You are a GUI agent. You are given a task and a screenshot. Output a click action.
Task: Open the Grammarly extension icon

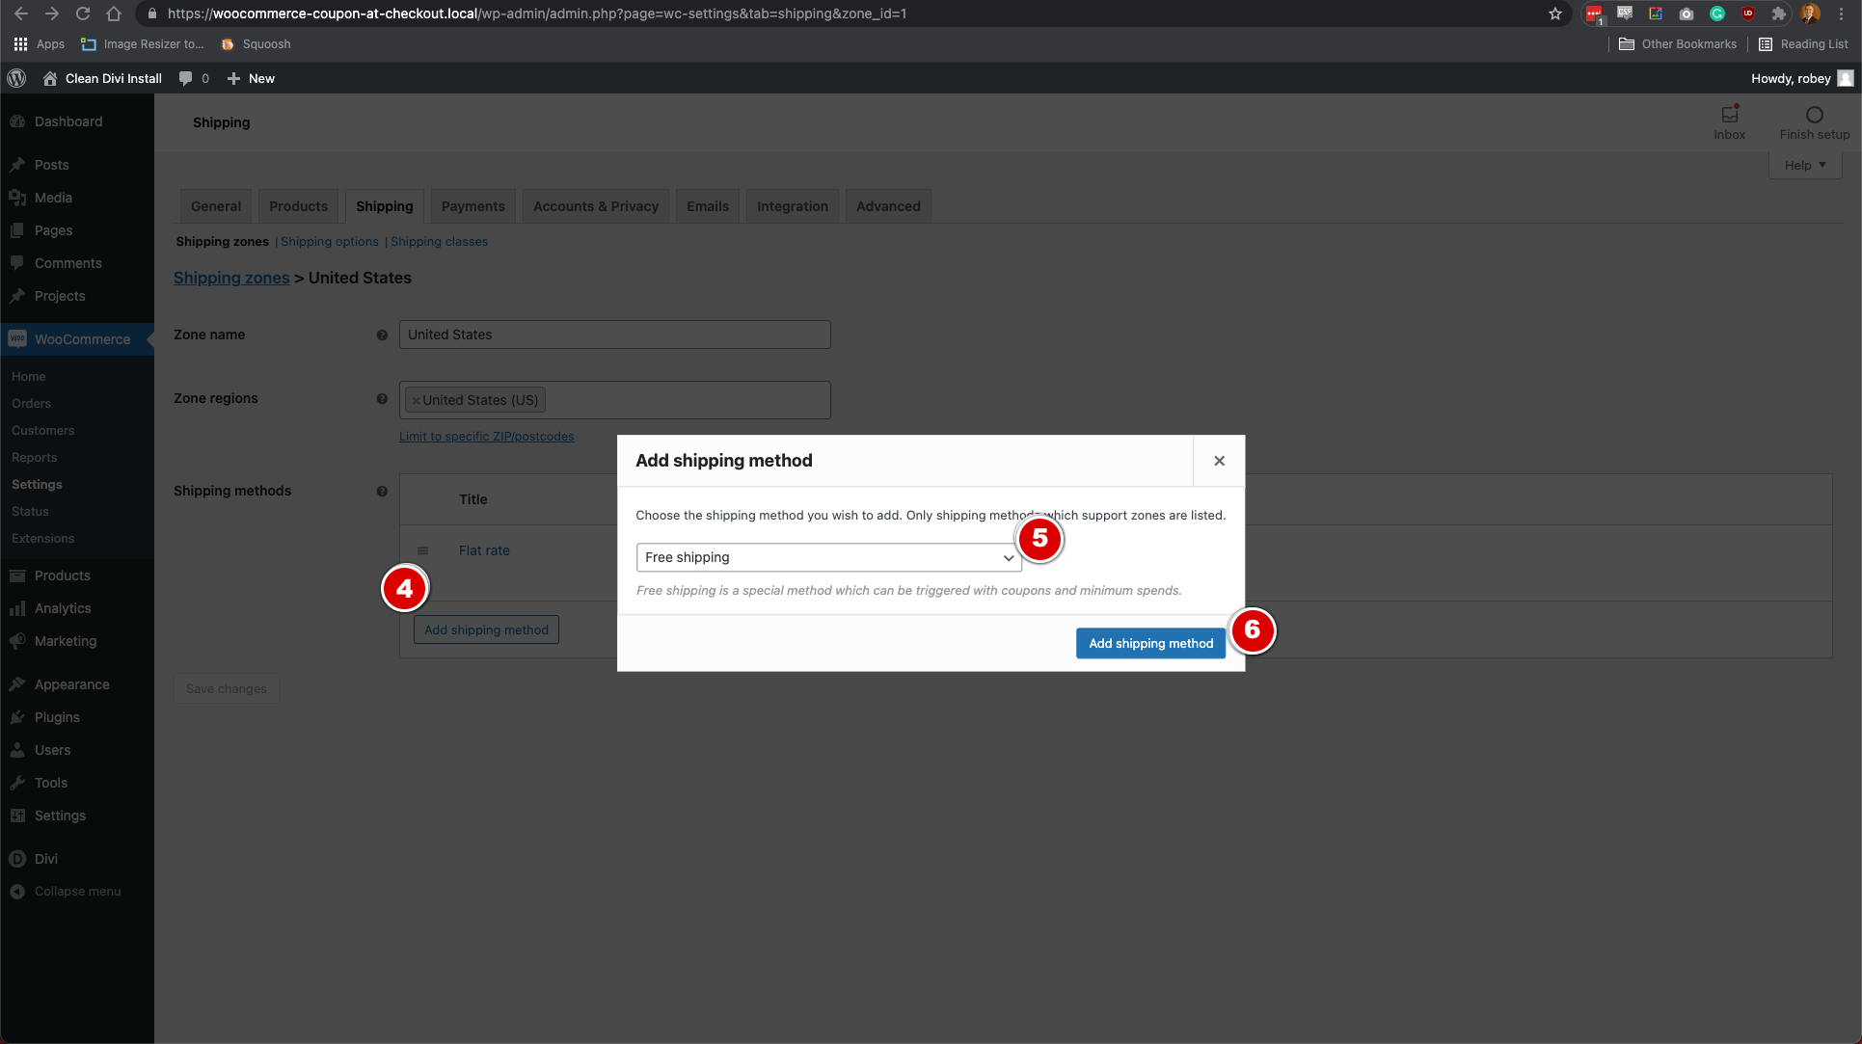(1717, 13)
